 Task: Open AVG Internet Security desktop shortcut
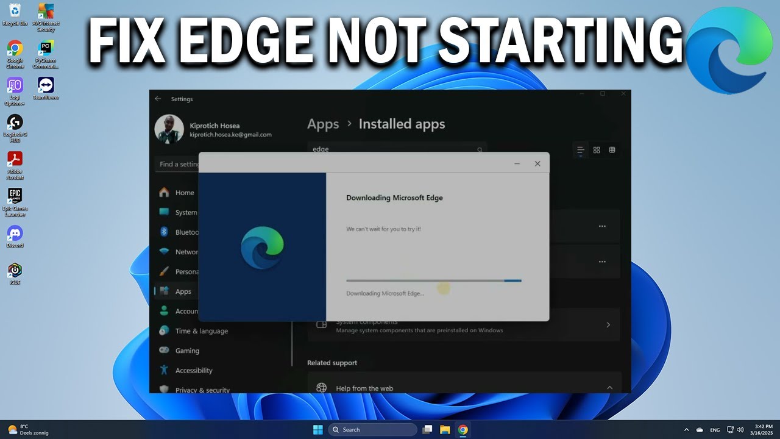click(x=46, y=16)
